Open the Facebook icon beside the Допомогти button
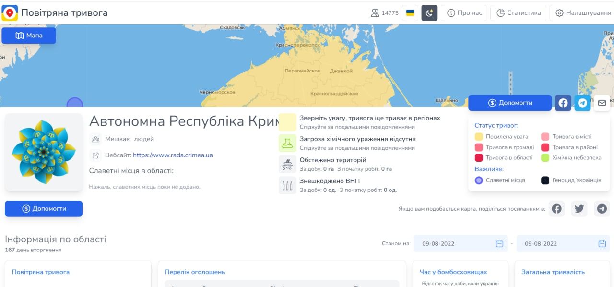Image resolution: width=614 pixels, height=287 pixels. click(563, 103)
